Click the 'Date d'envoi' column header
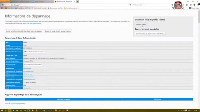 [157, 99]
